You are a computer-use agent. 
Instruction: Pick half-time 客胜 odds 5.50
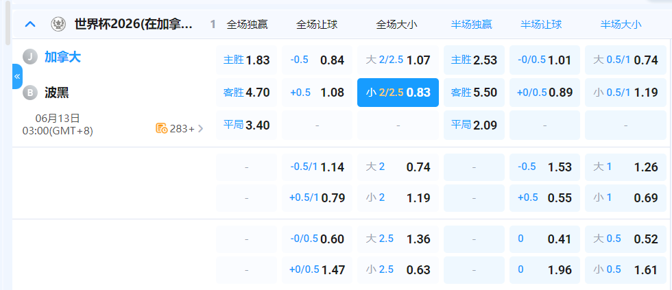[474, 92]
